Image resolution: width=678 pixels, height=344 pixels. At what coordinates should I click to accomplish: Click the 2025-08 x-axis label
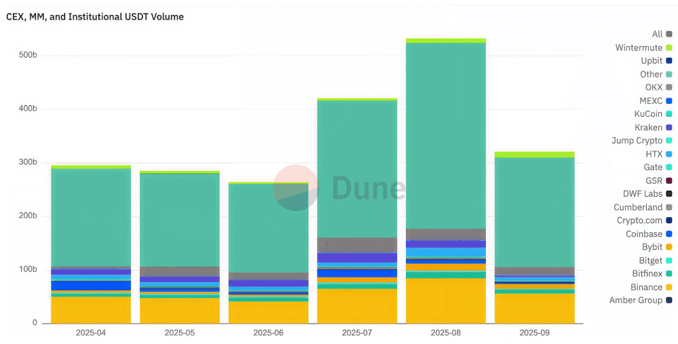[445, 333]
